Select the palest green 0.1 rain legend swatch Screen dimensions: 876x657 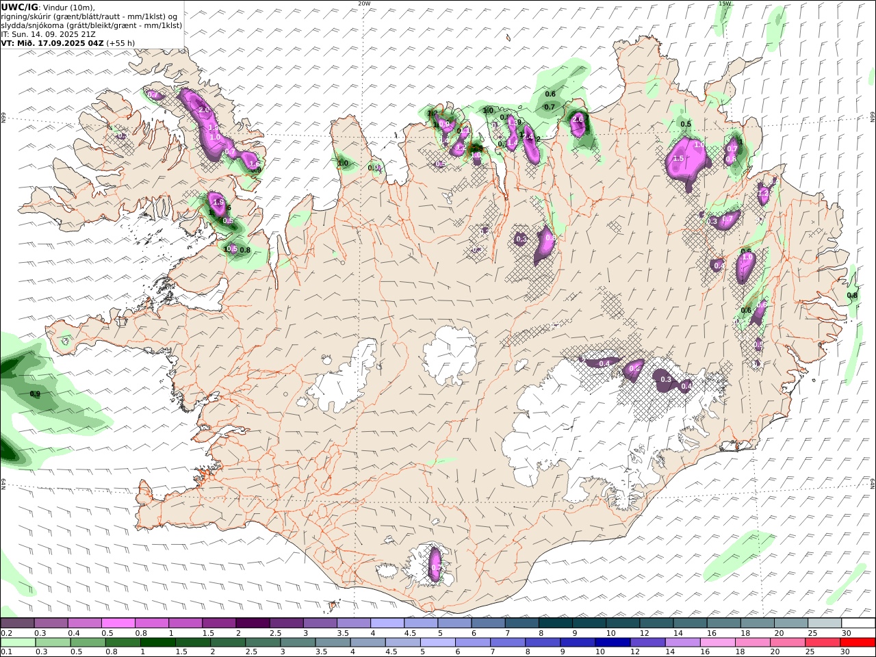pos(18,643)
